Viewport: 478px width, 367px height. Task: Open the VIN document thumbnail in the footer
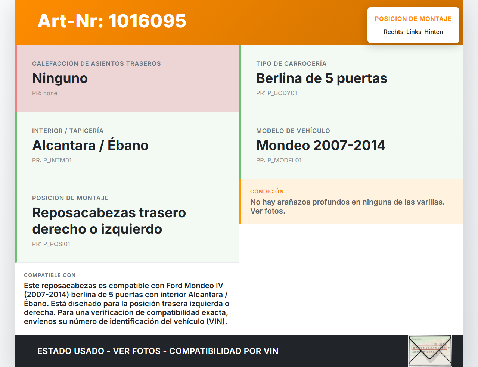point(430,351)
